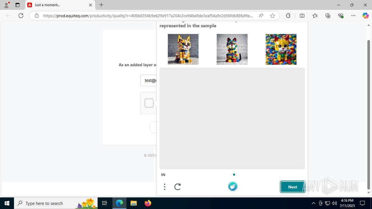Click the browser Back arrow

click(8, 16)
